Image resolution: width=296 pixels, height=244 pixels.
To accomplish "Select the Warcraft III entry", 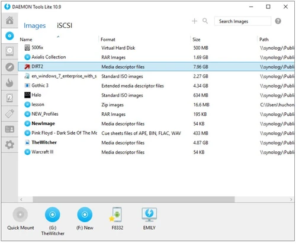I will pos(156,152).
